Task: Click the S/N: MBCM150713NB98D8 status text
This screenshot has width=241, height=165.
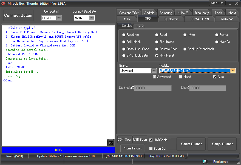Action: click(x=124, y=156)
